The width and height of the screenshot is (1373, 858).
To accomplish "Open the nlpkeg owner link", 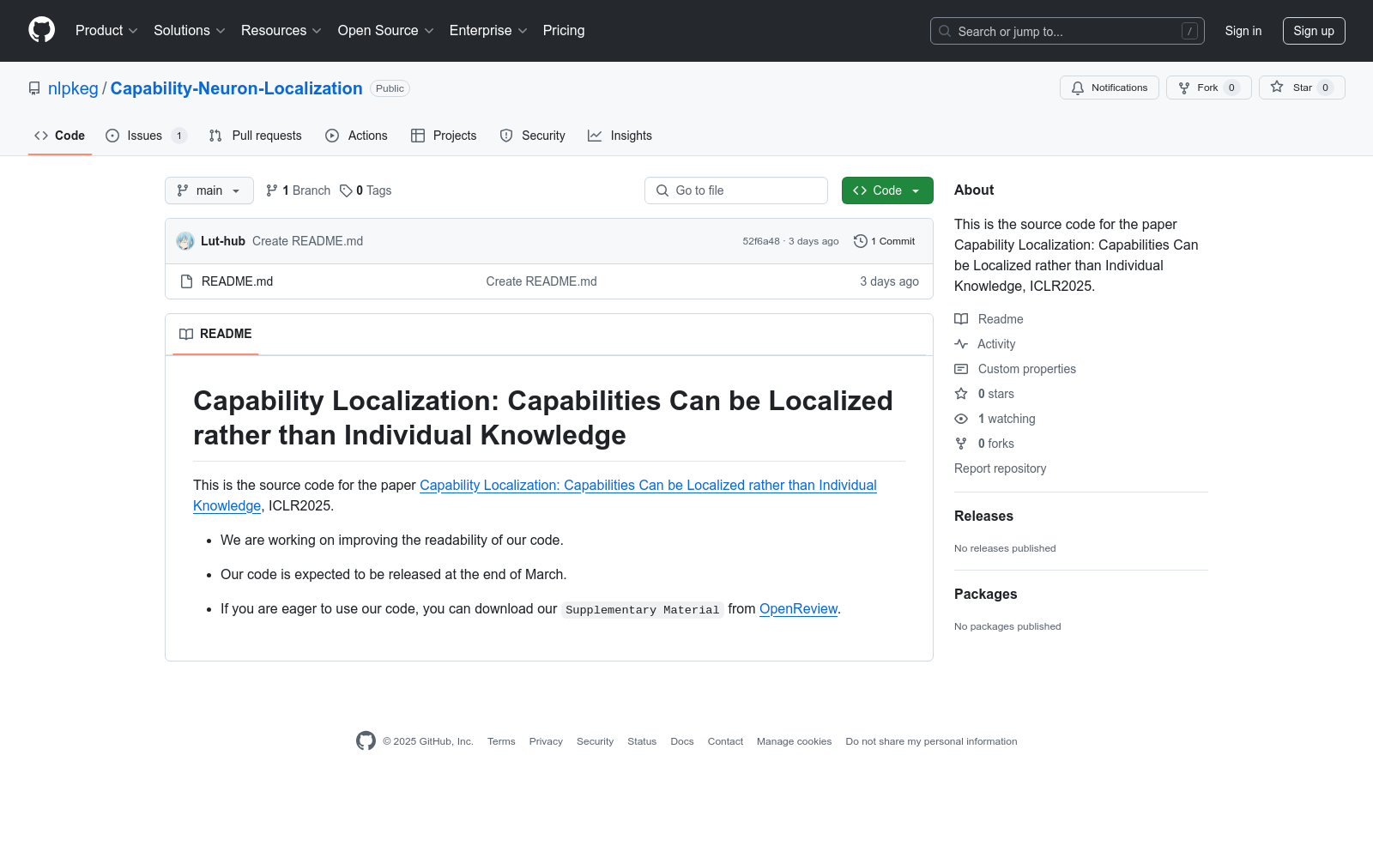I will [73, 88].
